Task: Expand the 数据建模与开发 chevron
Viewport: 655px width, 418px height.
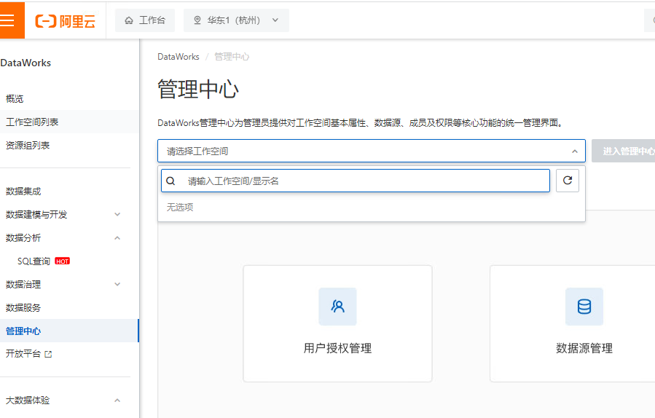Action: pos(117,215)
